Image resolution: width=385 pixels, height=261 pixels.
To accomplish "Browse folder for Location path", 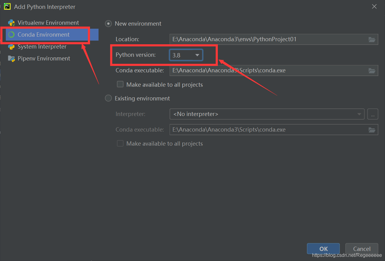I will (x=372, y=39).
